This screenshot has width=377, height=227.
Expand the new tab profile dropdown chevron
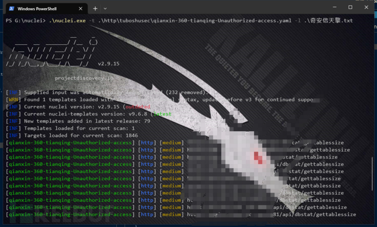point(105,9)
